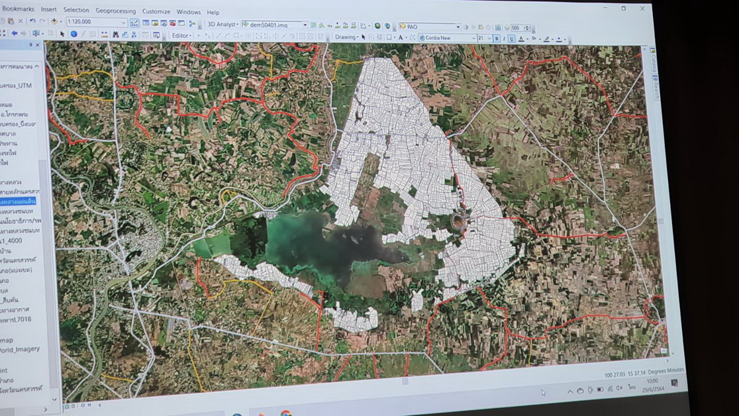The height and width of the screenshot is (416, 739).
Task: Open the Windows menu
Action: pos(189,12)
